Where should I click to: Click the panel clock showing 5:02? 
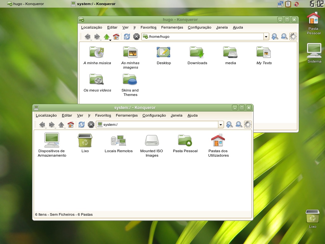point(316,4)
